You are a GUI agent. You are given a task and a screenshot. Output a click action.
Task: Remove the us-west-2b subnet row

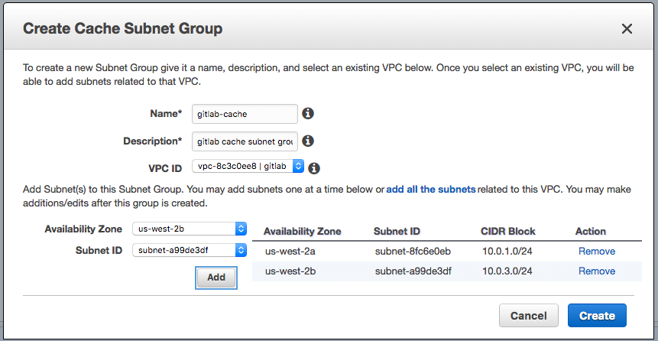596,271
